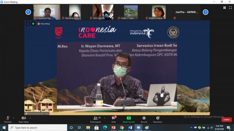Enter full screen mode
234x131 pixels.
tap(230, 8)
